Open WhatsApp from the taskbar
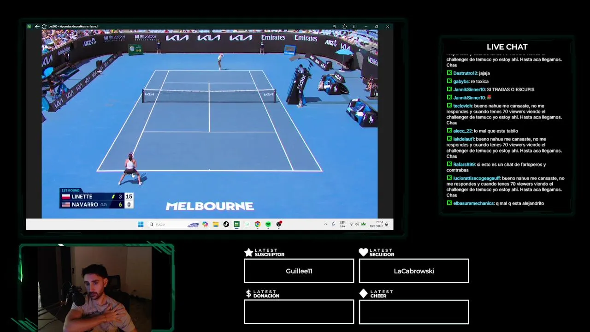This screenshot has height=332, width=590. click(247, 224)
